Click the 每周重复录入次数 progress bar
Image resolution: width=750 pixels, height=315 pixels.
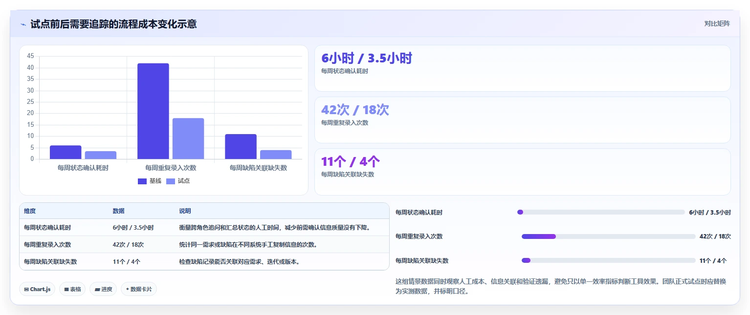click(608, 236)
